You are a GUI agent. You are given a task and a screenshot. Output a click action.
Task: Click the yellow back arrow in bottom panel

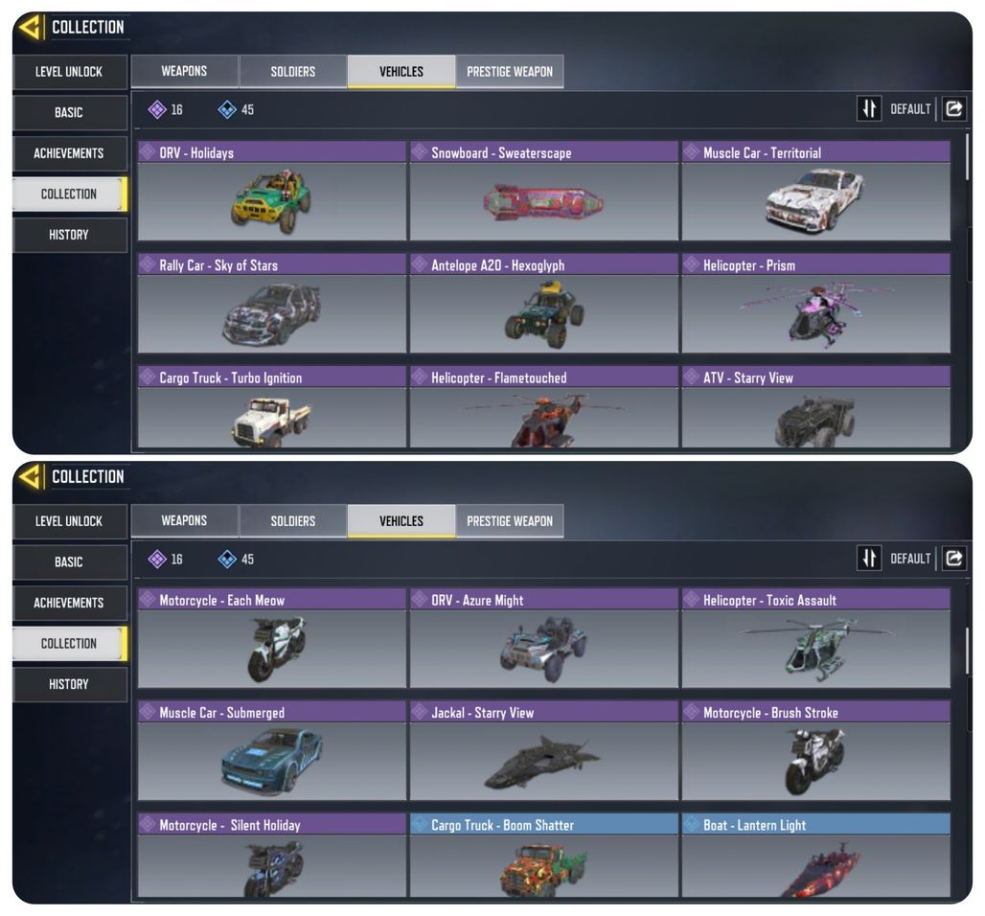(x=30, y=476)
